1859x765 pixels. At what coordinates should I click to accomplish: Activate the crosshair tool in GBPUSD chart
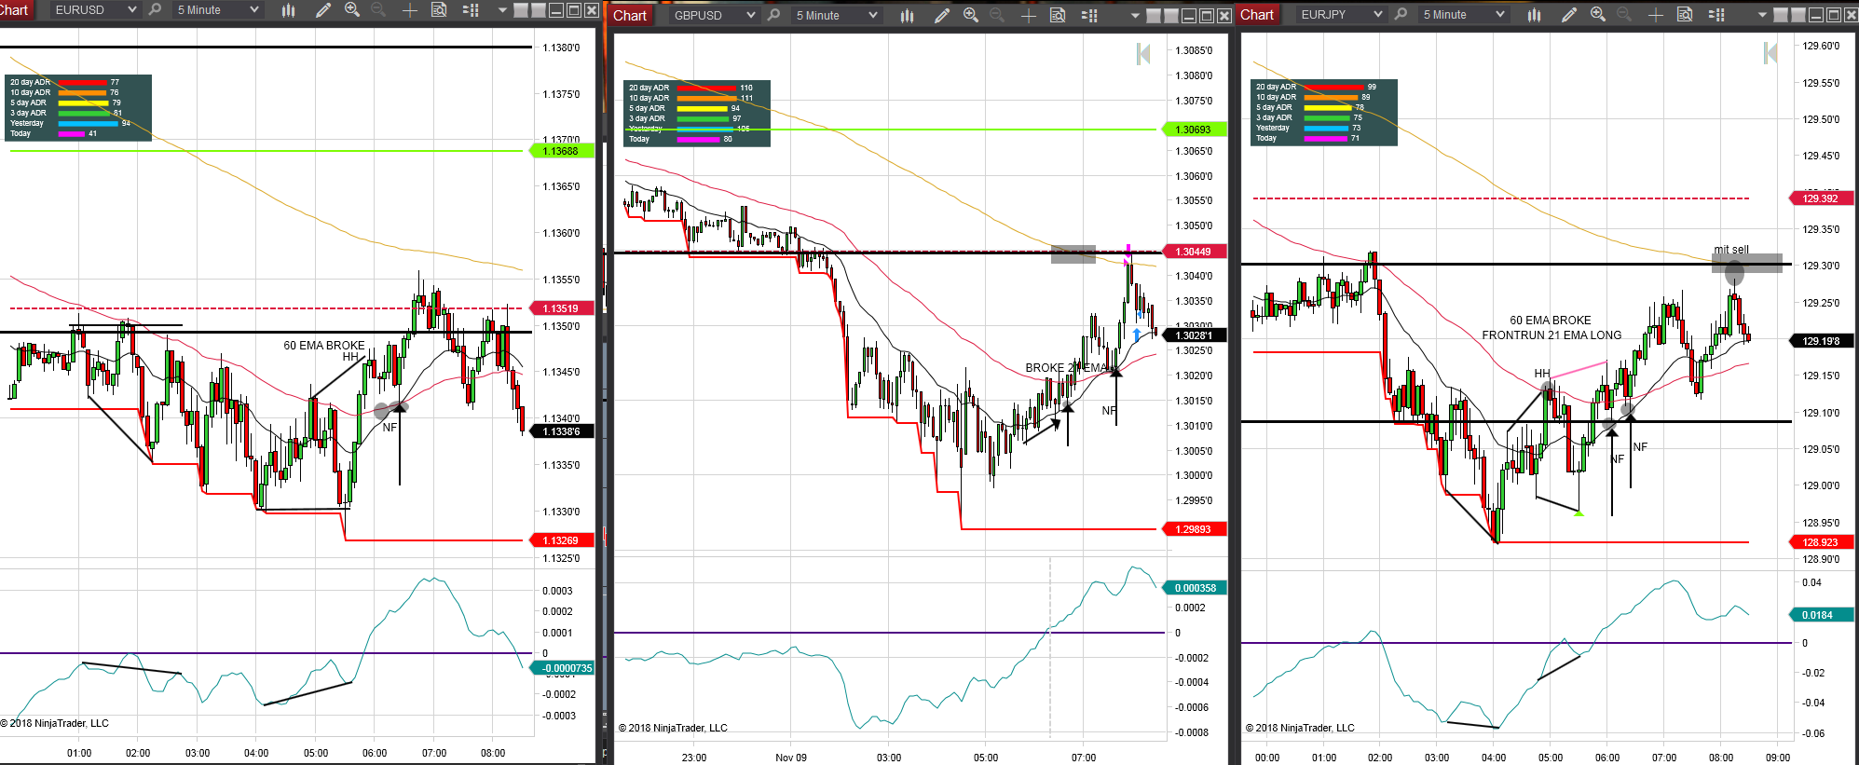[x=1028, y=15]
